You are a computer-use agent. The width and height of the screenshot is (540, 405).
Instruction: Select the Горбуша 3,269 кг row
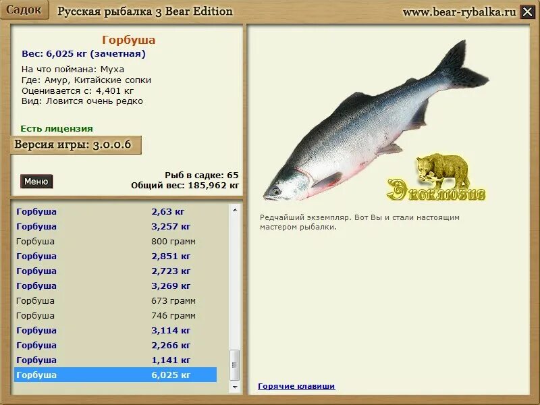coord(115,286)
